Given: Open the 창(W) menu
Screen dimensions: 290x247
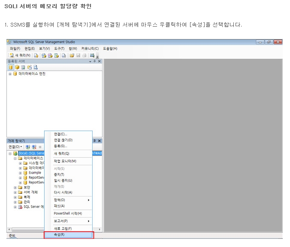Looking at the screenshot, I should 73,49.
